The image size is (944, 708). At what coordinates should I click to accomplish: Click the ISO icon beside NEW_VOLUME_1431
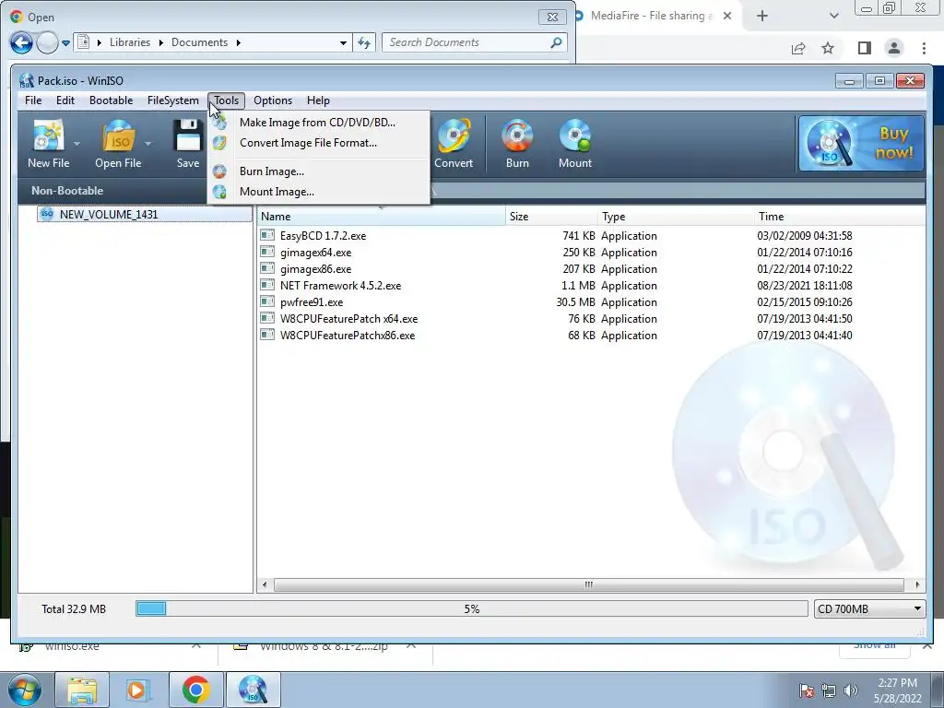[46, 214]
